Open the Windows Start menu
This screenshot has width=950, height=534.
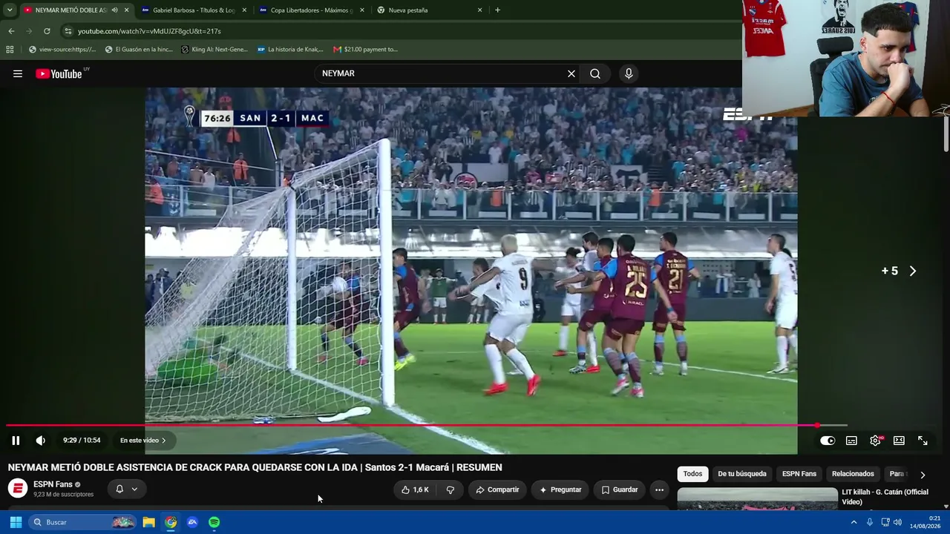pos(16,522)
